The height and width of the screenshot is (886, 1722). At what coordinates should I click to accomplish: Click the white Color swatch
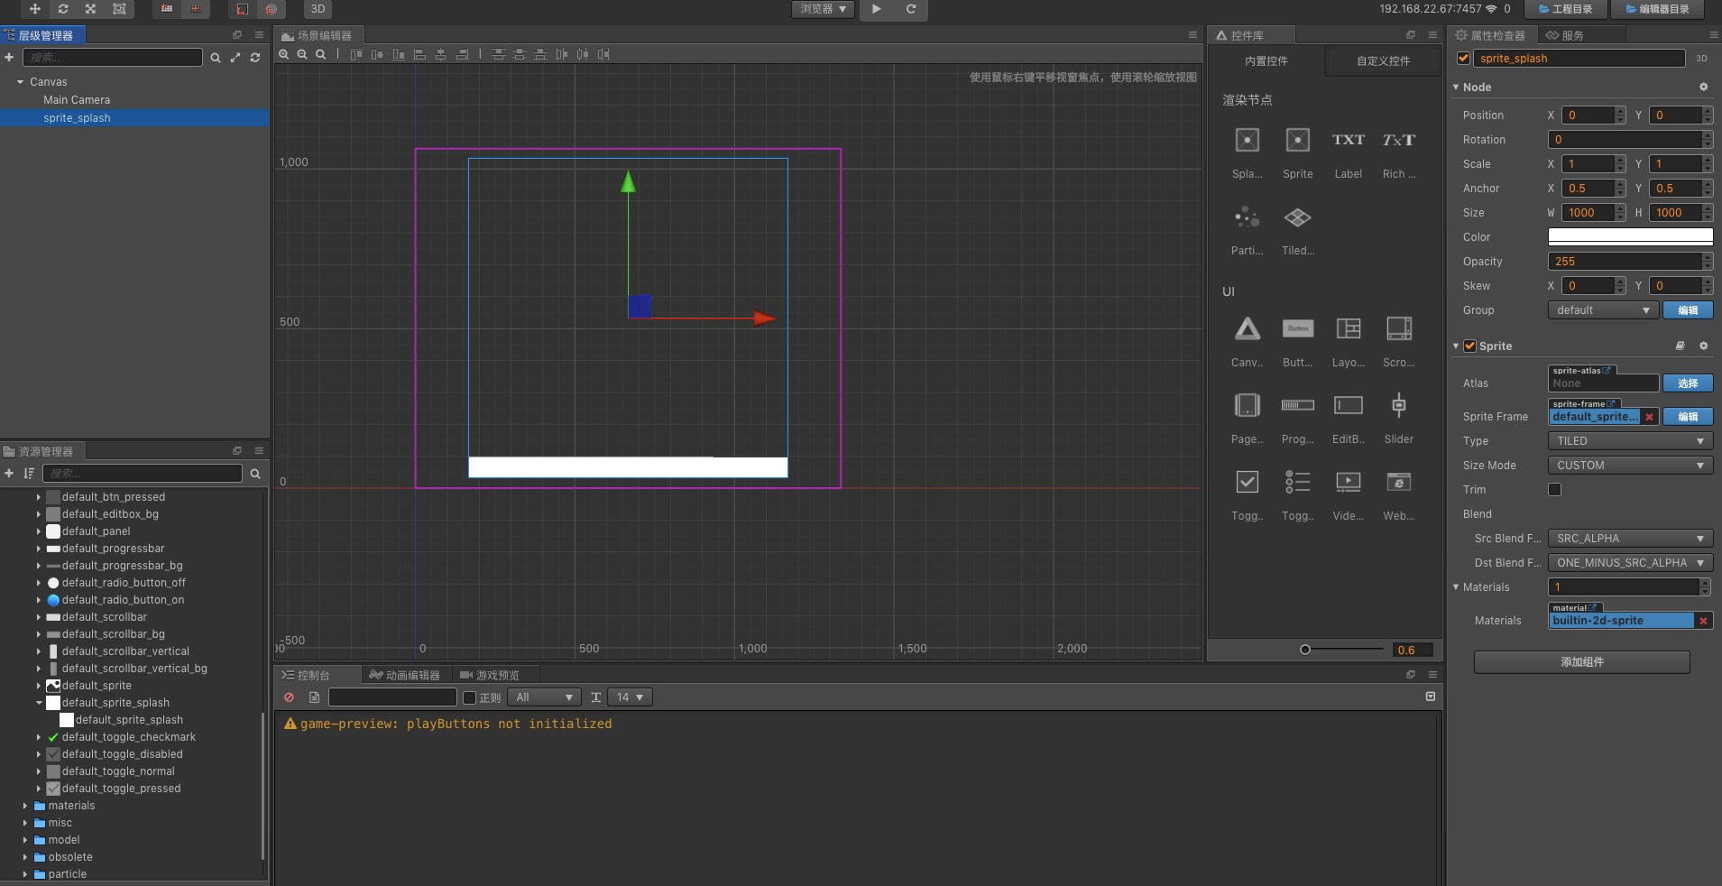click(x=1630, y=236)
